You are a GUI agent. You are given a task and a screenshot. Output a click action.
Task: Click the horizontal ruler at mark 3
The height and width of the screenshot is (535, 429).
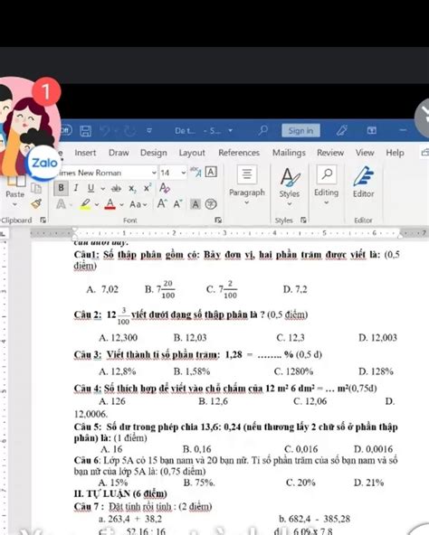[224, 233]
